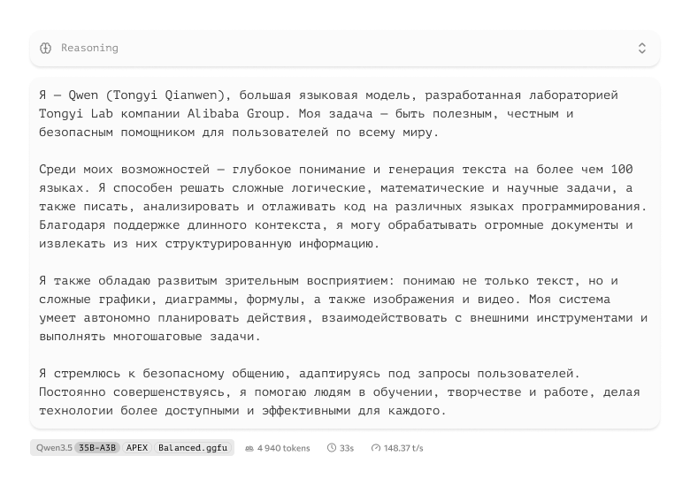Screen dimensions: 690x486
Task: Click the 35B-A3B model badge
Action: pyautogui.click(x=97, y=448)
